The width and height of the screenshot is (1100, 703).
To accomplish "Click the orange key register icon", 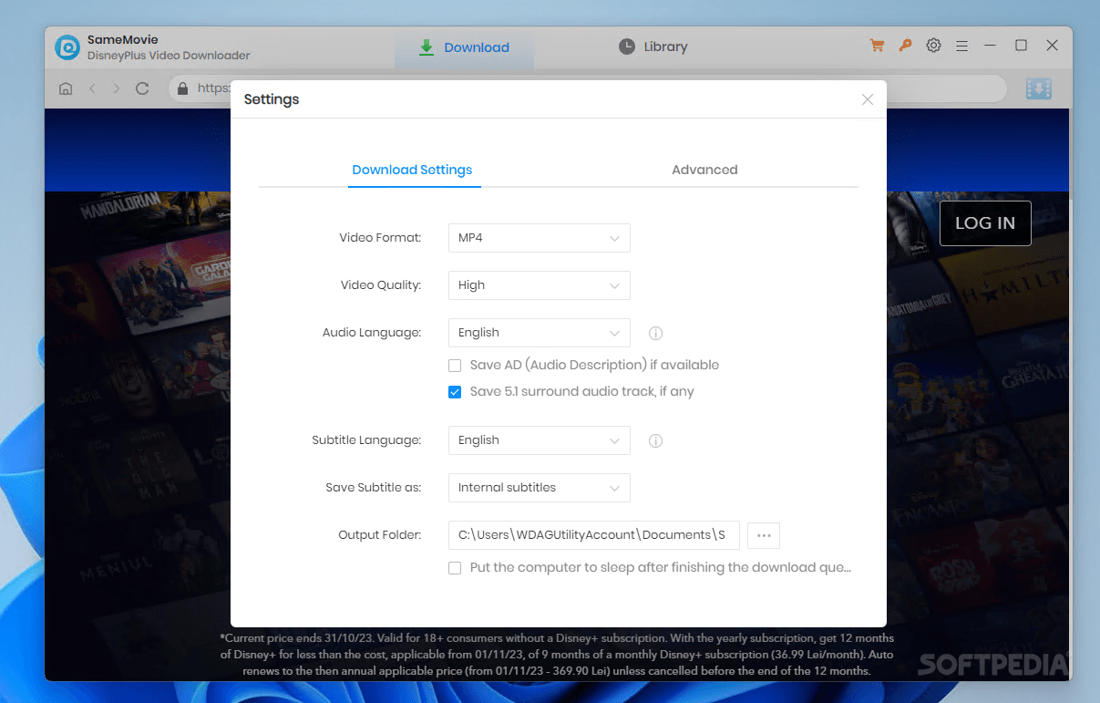I will [x=905, y=46].
